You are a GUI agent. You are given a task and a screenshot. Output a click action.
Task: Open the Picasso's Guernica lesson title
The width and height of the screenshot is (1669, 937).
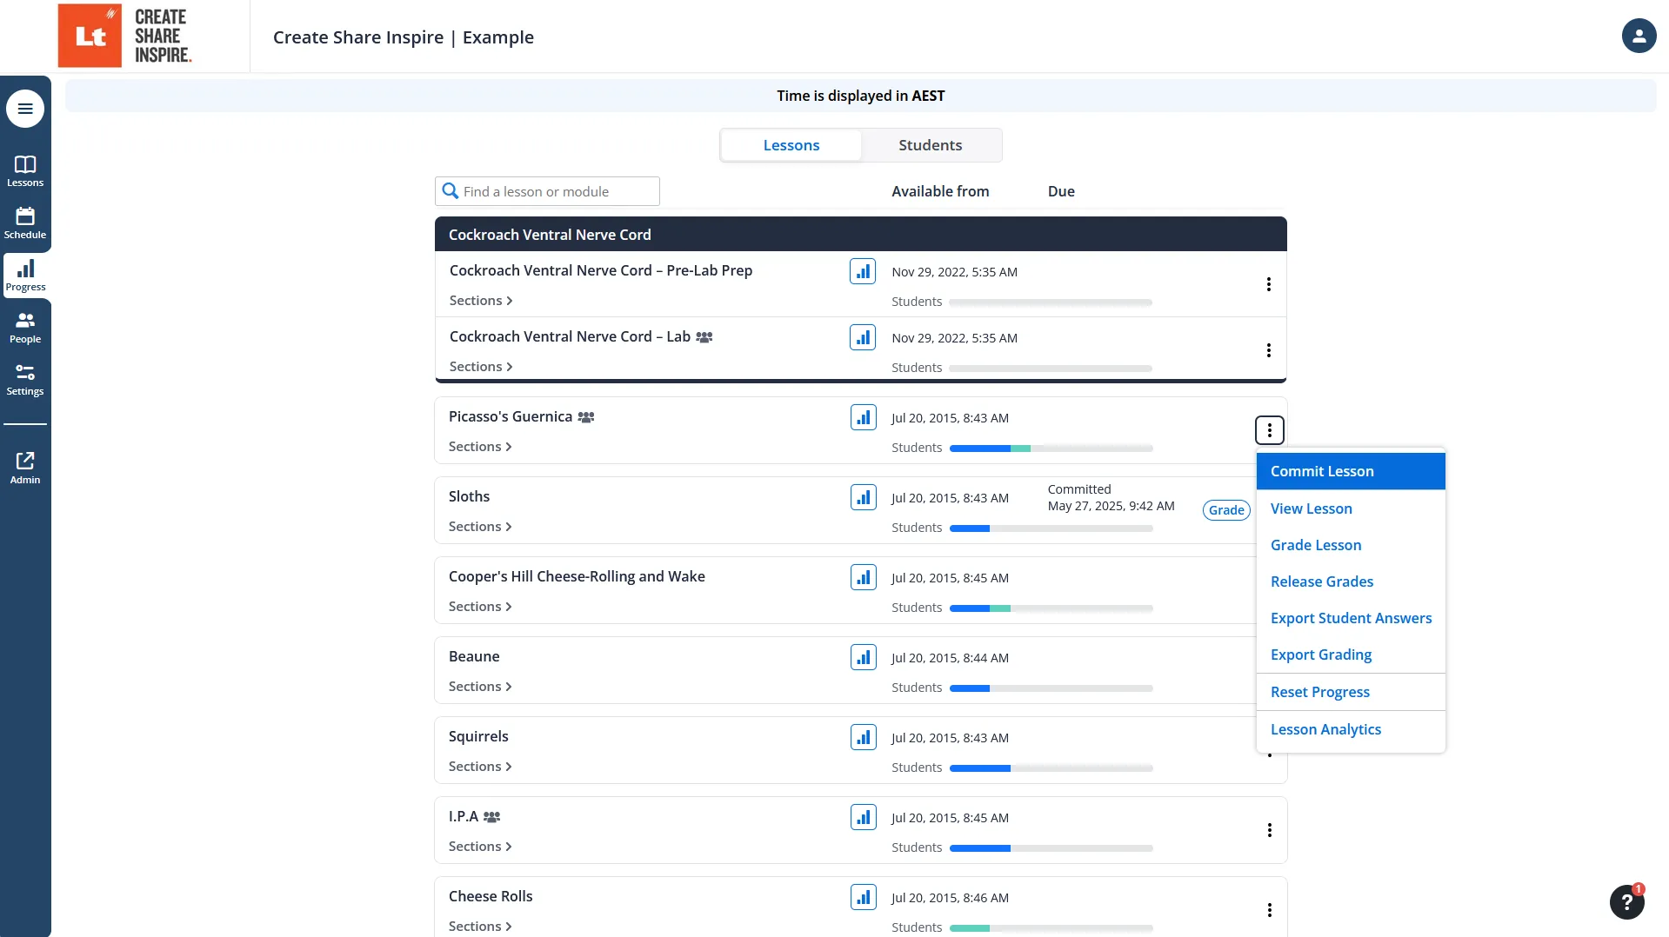[511, 416]
